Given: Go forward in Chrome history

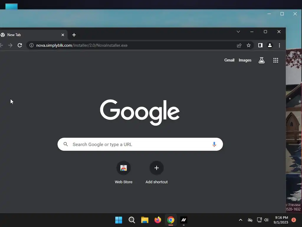Looking at the screenshot, I should pos(10,45).
